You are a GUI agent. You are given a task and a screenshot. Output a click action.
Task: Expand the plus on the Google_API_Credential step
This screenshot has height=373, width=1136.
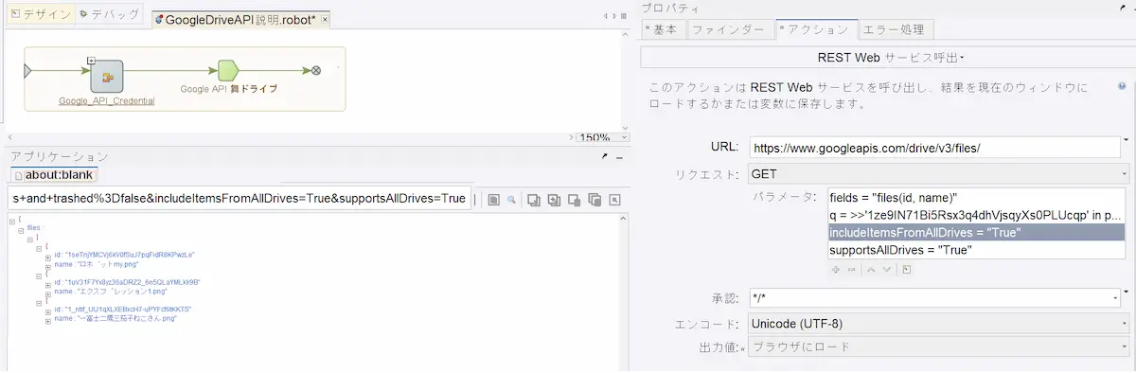pyautogui.click(x=91, y=61)
